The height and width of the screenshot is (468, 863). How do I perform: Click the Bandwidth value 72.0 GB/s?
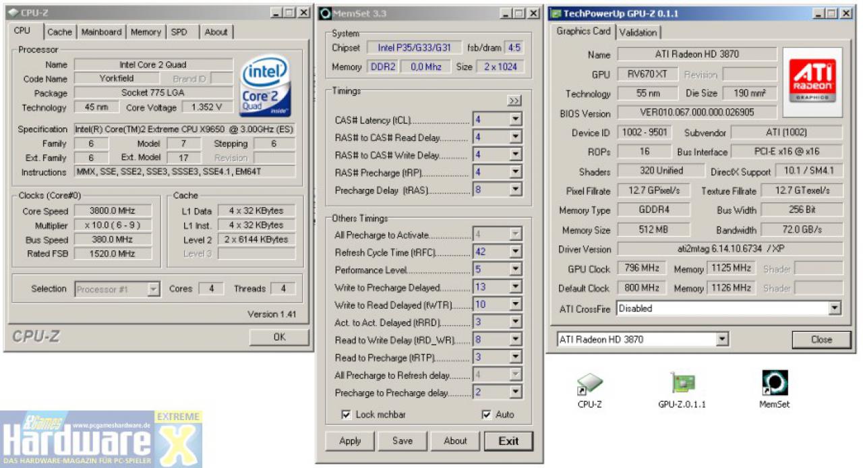pos(802,230)
